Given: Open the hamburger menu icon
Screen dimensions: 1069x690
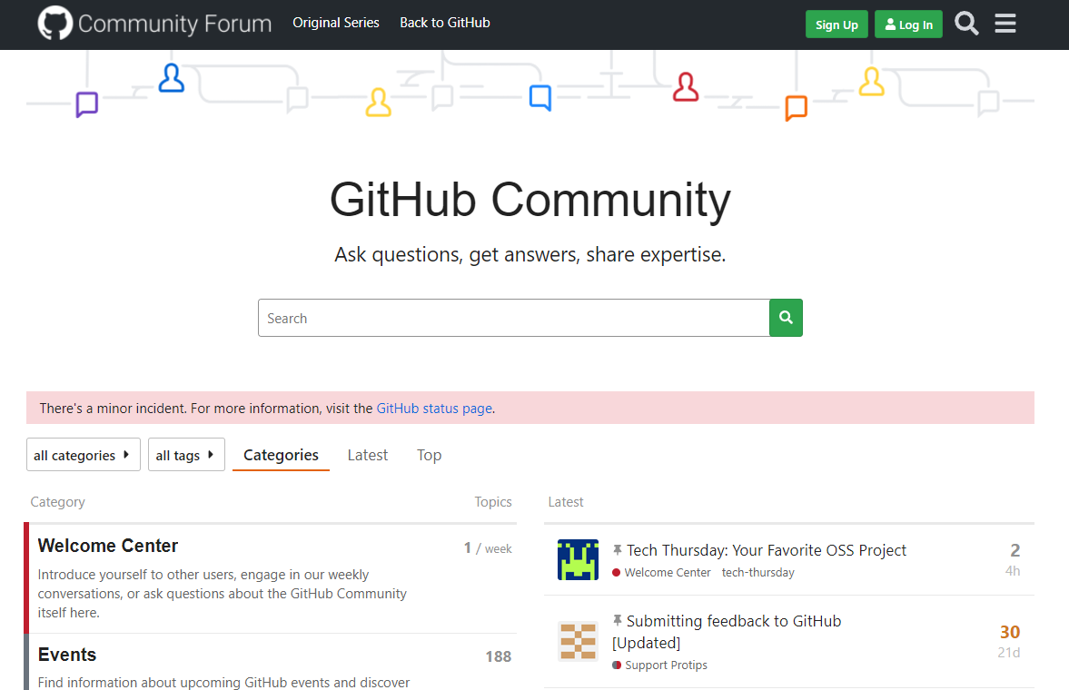Looking at the screenshot, I should [1005, 24].
